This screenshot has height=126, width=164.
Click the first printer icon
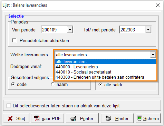pos(73,118)
